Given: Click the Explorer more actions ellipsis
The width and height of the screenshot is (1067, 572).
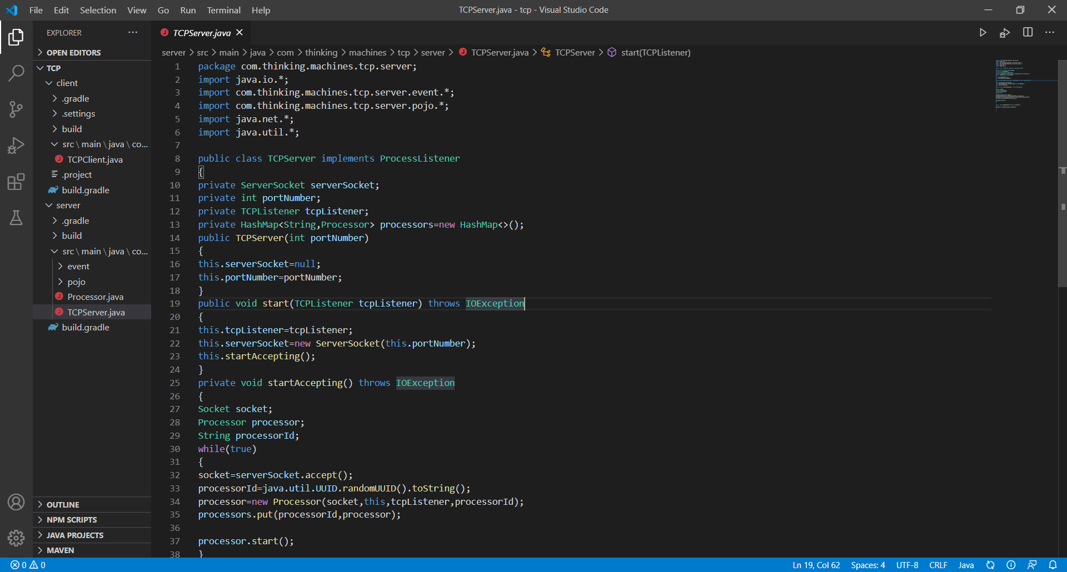Looking at the screenshot, I should click(x=133, y=32).
